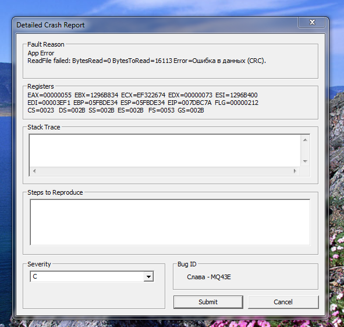Click the 'Stack Trace' group label
The image size is (344, 327).
[44, 127]
